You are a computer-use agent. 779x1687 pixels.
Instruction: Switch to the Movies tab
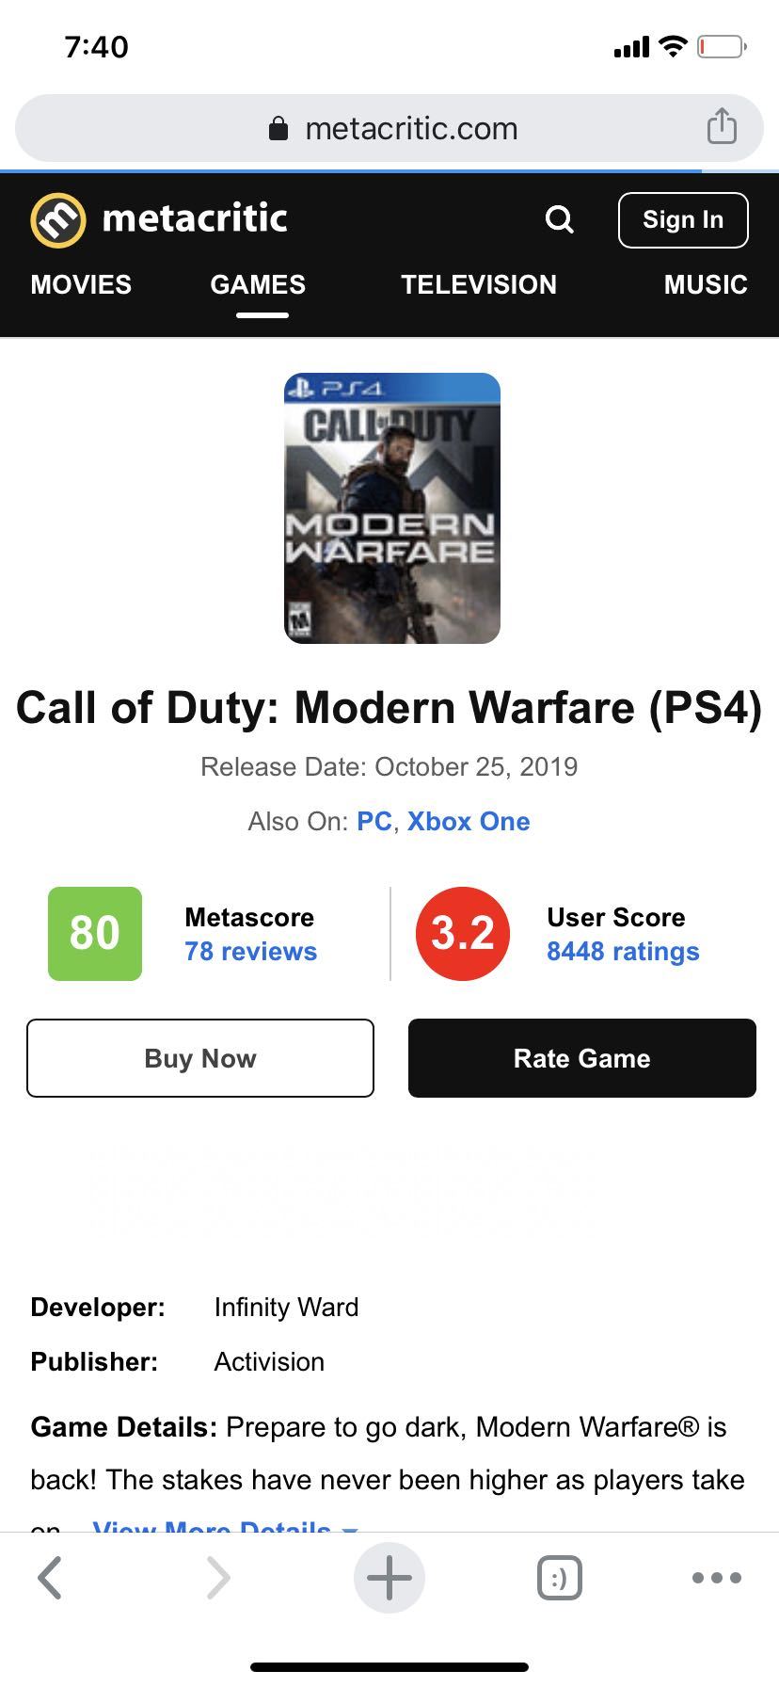coord(81,284)
